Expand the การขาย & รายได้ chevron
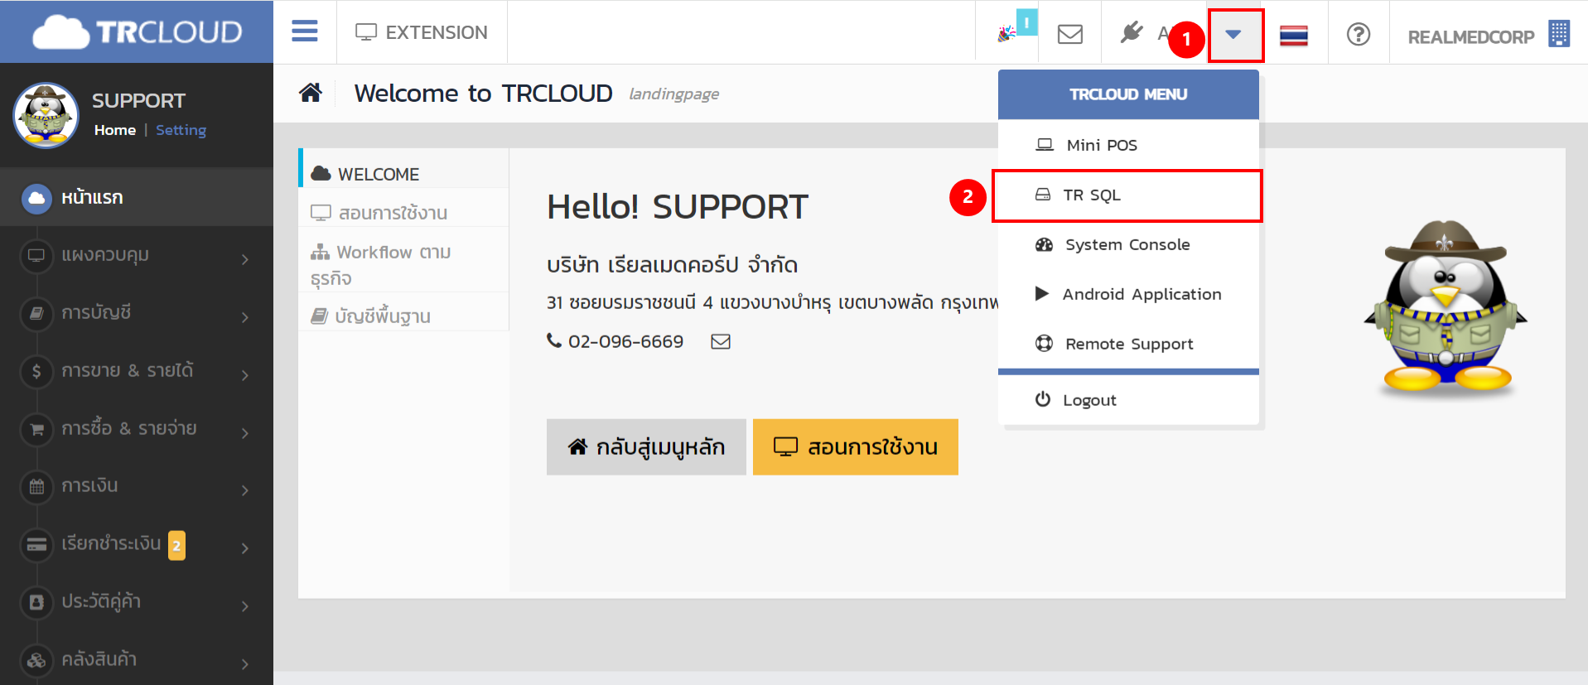The image size is (1588, 685). 245,375
